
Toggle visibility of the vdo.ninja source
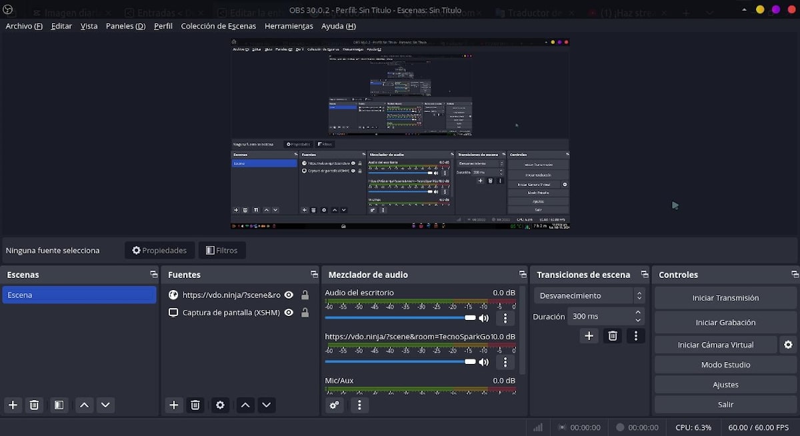coord(289,295)
